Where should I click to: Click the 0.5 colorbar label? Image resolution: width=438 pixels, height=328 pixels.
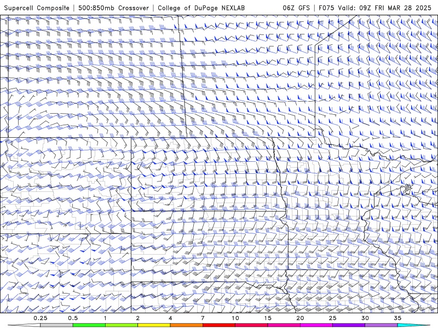(73, 318)
